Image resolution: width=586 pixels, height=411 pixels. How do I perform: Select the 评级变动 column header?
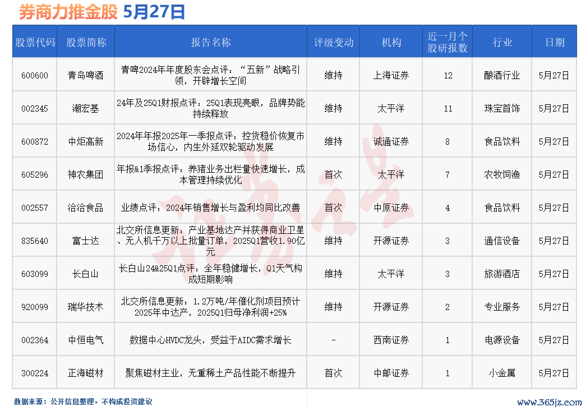333,42
